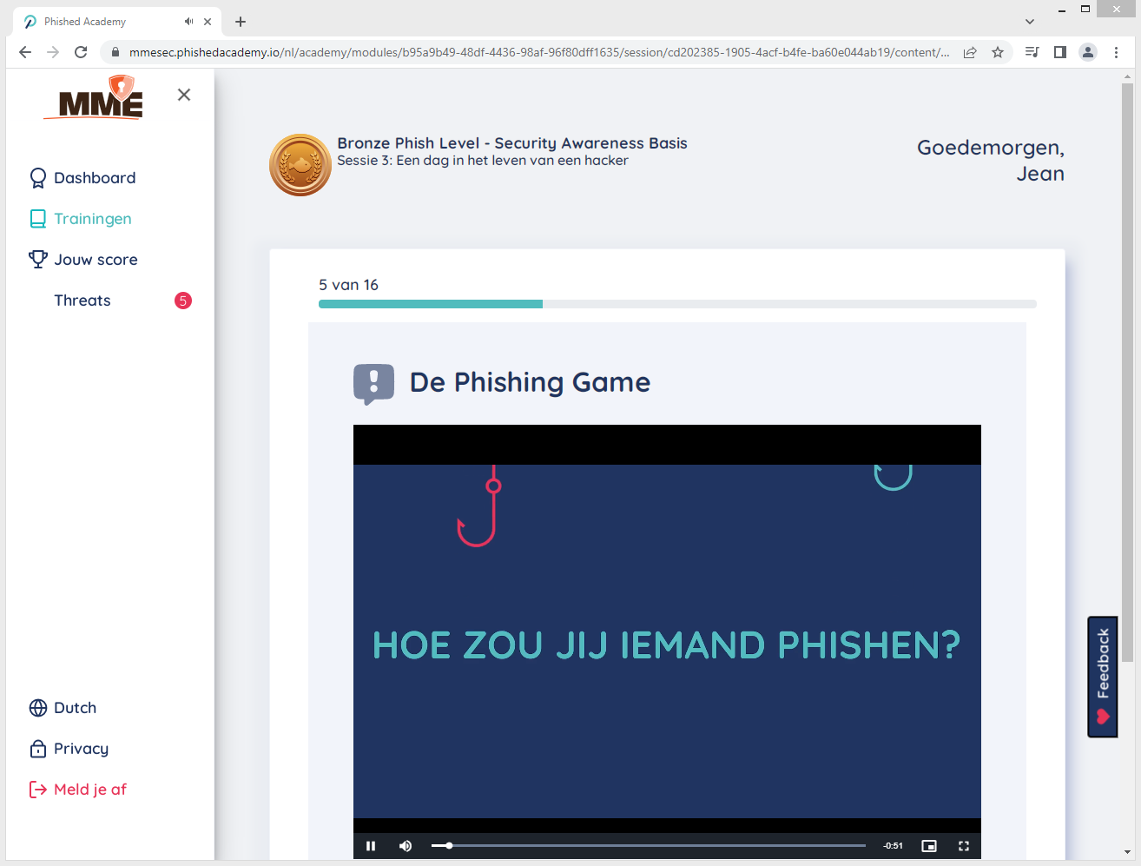Bookmark this page with star icon
This screenshot has width=1141, height=866.
click(998, 52)
